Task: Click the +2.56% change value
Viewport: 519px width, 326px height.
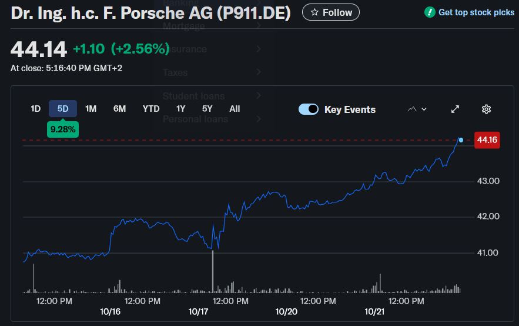Action: coord(140,49)
